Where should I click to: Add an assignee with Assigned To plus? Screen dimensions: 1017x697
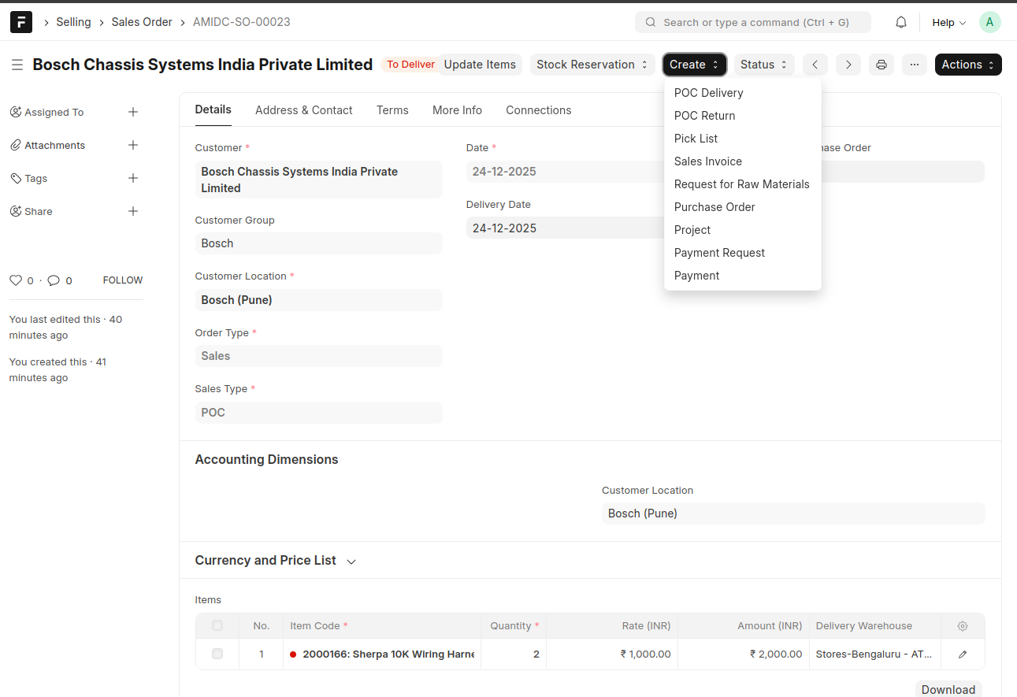coord(133,112)
